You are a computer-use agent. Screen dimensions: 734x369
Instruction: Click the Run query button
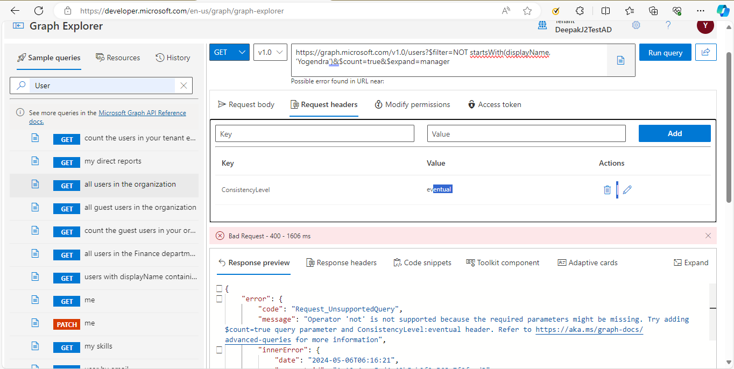[665, 52]
